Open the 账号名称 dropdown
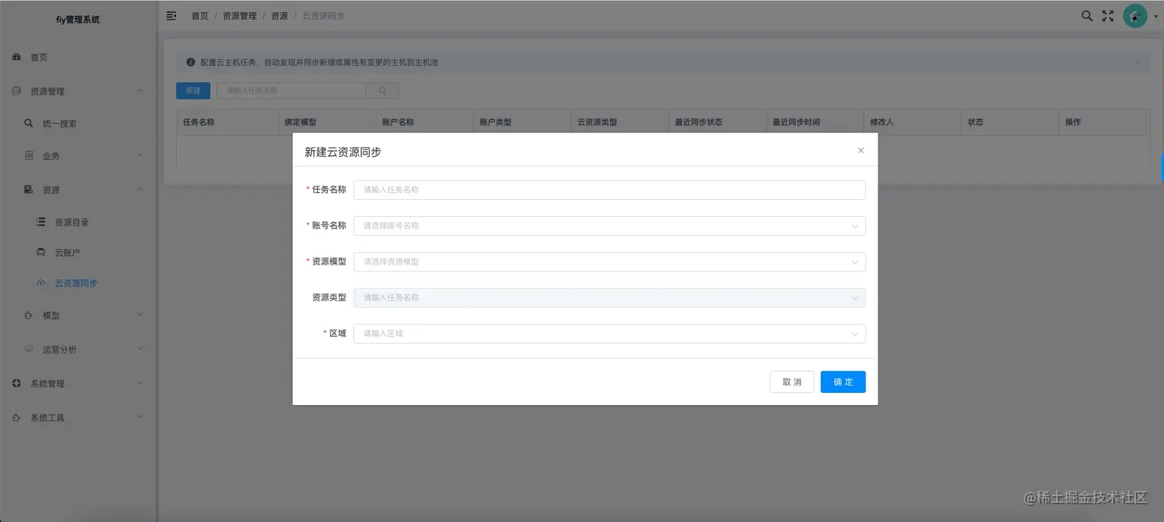The image size is (1164, 522). pyautogui.click(x=610, y=226)
